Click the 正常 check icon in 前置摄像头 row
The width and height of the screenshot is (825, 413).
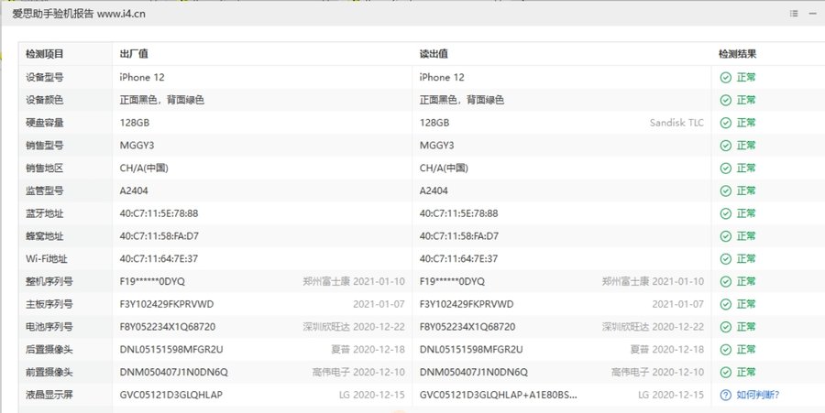(x=726, y=372)
